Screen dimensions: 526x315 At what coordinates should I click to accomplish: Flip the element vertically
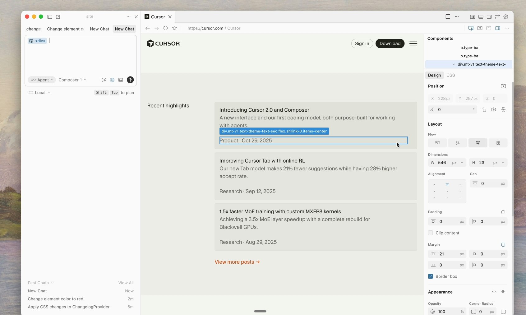[503, 110]
